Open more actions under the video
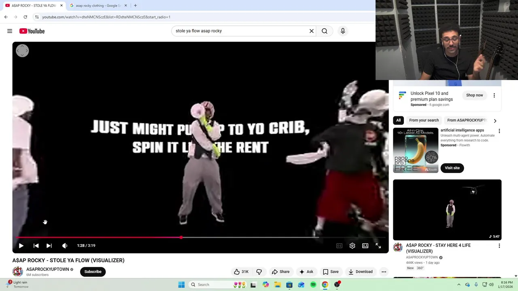Screen dimensions: 518x291 click(x=384, y=272)
